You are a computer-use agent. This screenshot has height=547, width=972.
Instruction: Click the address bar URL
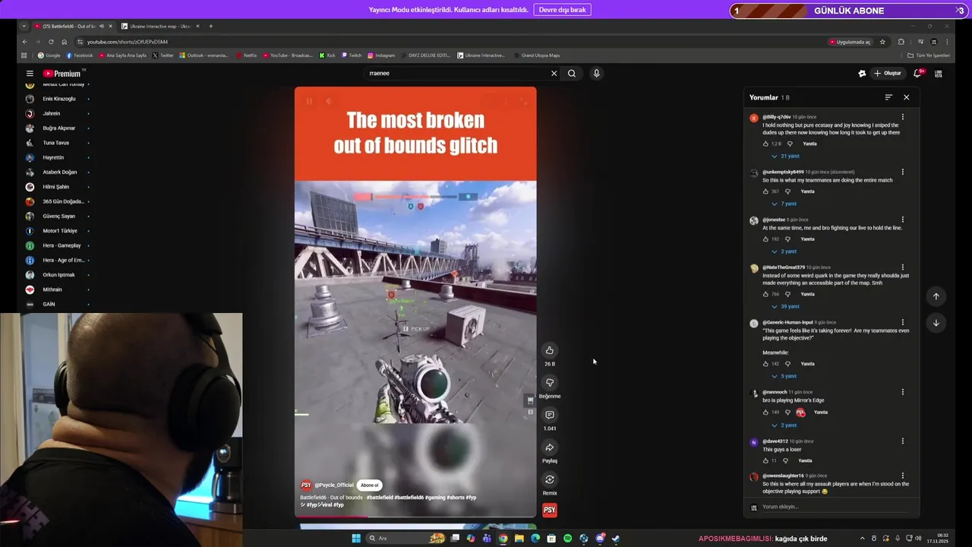(x=128, y=42)
